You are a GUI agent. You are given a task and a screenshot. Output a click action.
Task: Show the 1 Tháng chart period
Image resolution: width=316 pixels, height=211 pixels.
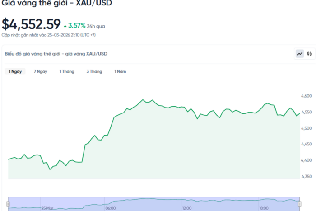pos(67,71)
